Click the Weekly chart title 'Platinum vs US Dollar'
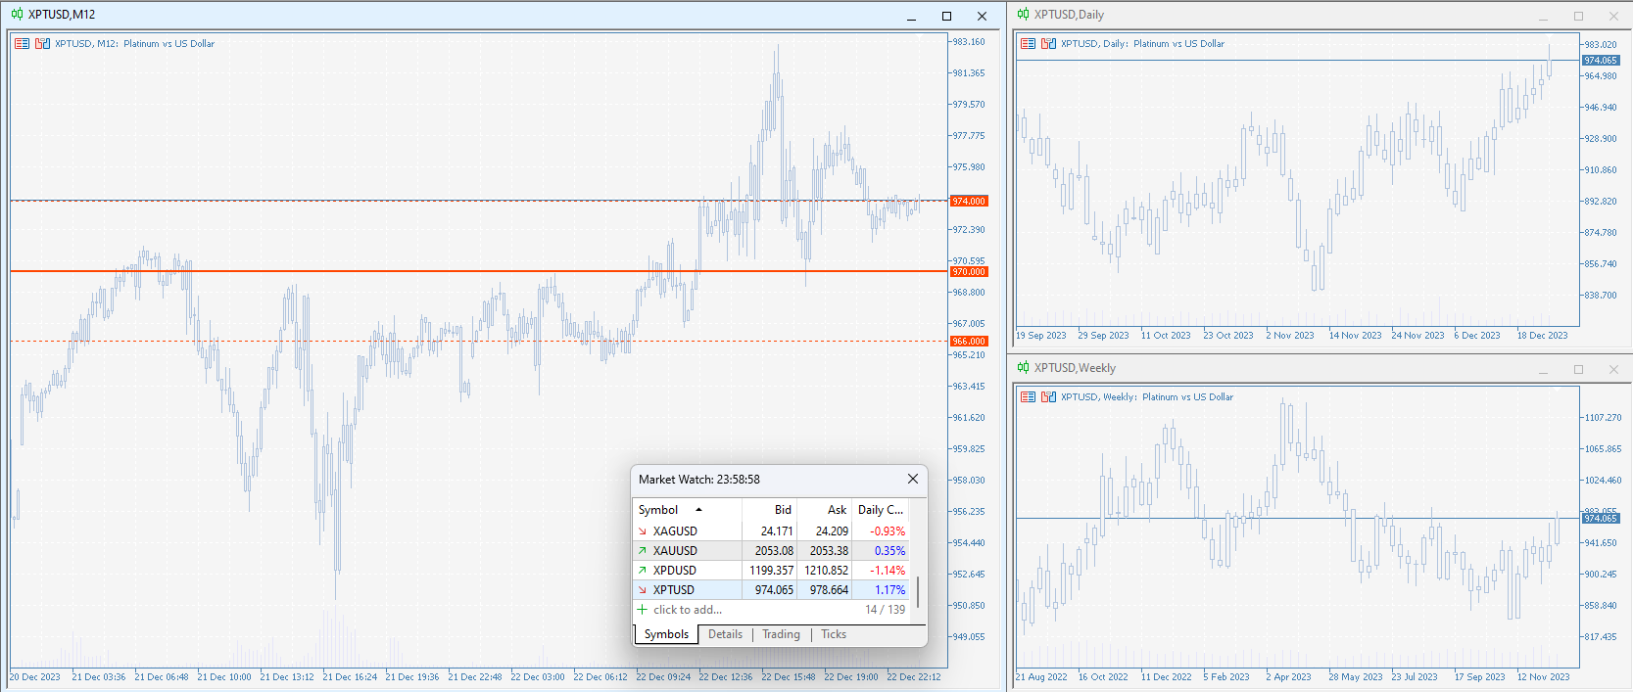Image resolution: width=1633 pixels, height=692 pixels. pos(1187,397)
